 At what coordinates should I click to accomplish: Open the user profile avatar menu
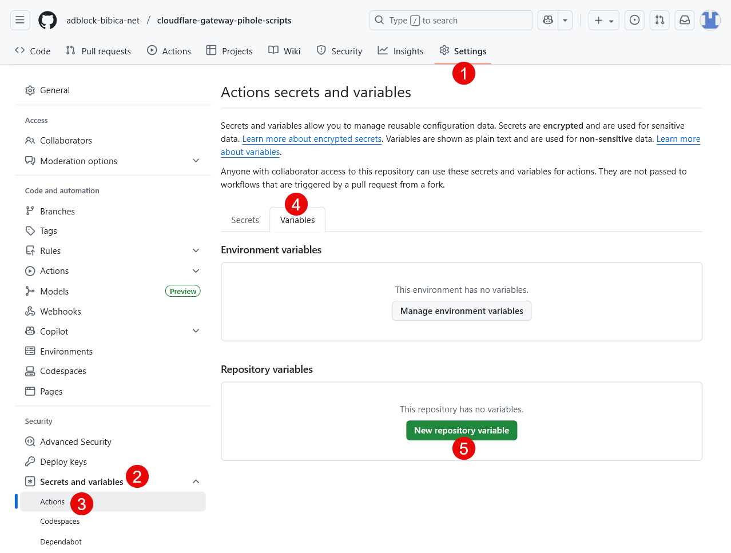click(x=710, y=20)
